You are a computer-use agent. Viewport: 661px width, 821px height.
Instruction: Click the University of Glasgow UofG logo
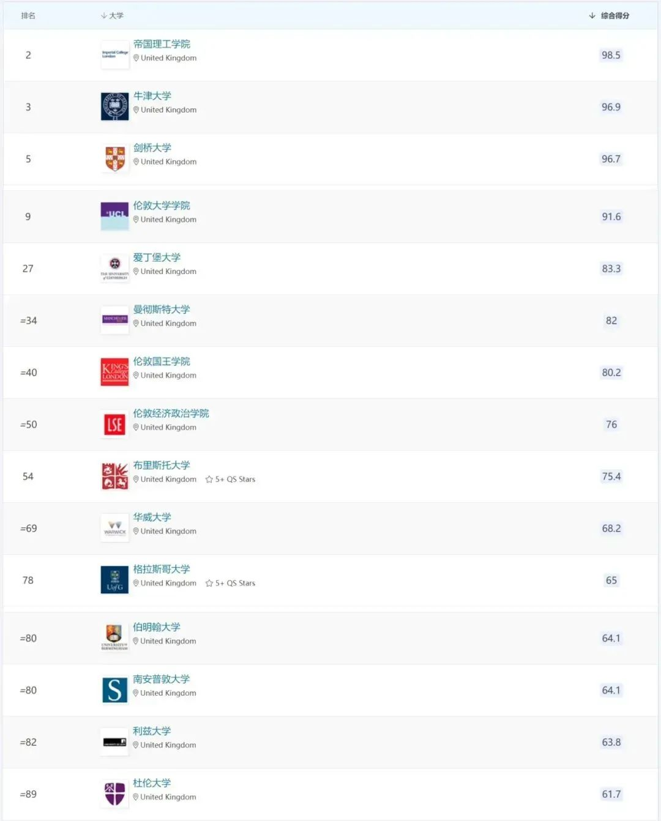115,580
